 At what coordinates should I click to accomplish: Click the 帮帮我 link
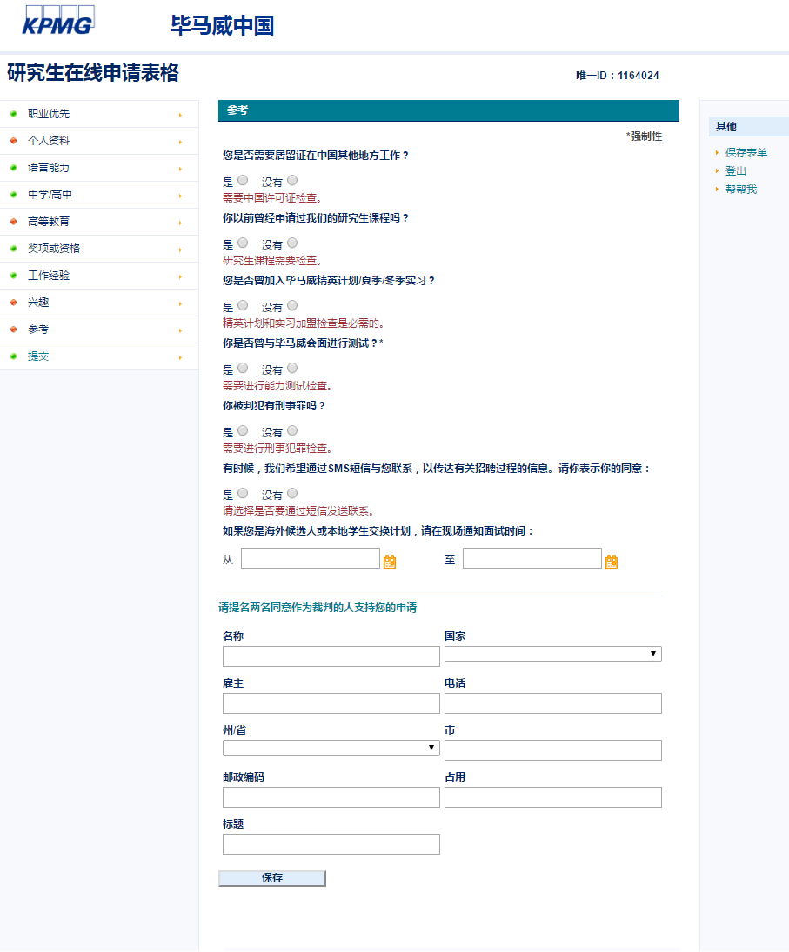point(741,190)
